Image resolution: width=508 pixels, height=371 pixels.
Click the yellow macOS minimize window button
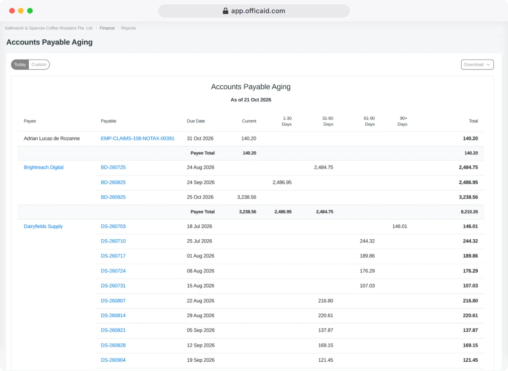(21, 10)
